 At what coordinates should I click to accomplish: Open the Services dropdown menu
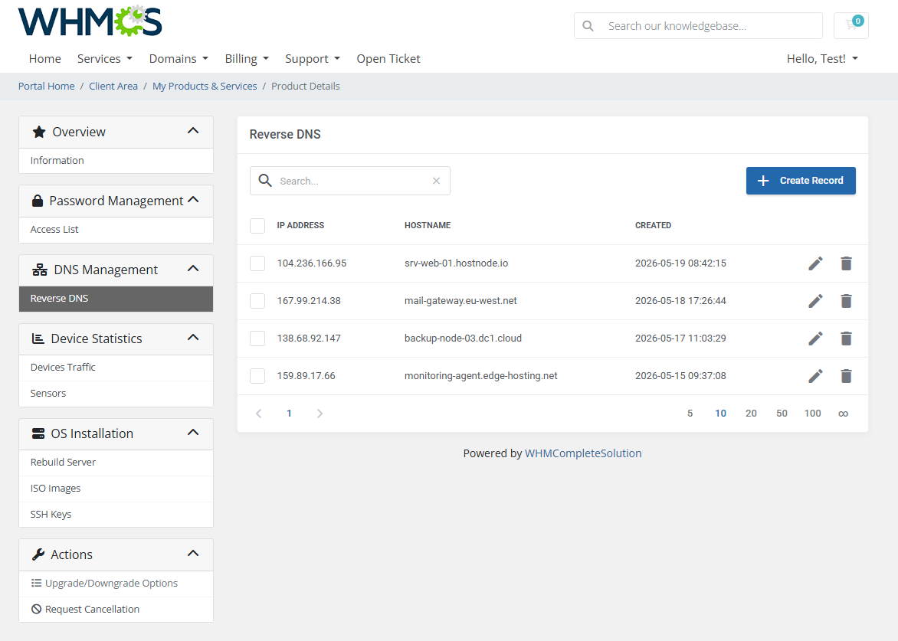coord(105,58)
